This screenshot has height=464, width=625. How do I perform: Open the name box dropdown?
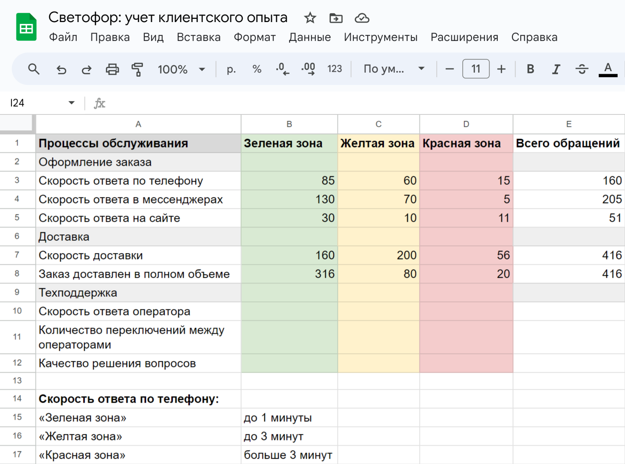[72, 103]
